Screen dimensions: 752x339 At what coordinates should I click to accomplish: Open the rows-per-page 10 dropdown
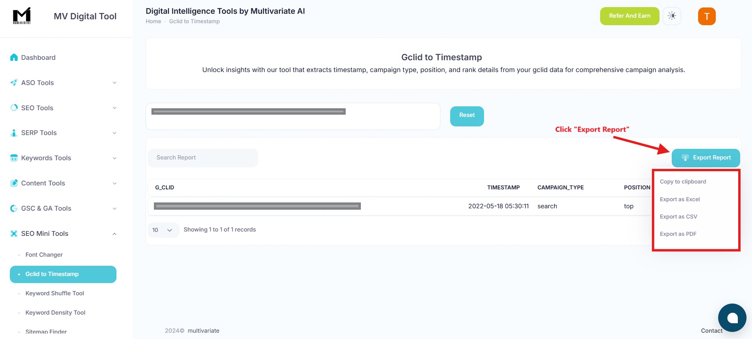pyautogui.click(x=163, y=230)
